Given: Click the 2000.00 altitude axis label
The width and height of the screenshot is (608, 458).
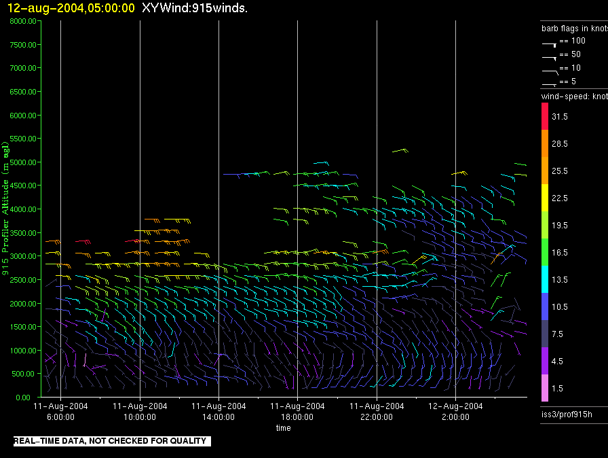Looking at the screenshot, I should coord(23,304).
